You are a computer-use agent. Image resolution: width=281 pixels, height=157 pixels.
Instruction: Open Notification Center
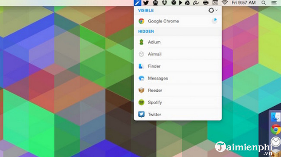point(274,3)
